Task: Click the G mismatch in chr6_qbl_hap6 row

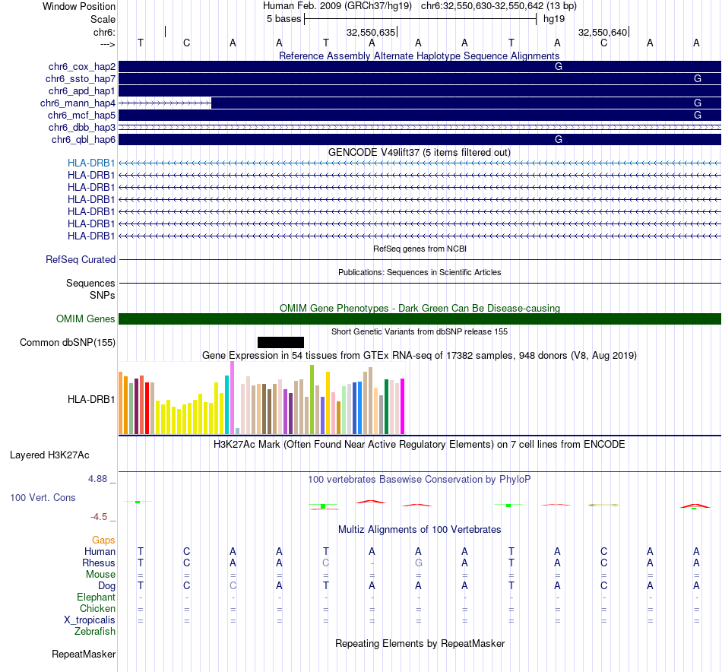Action: [559, 140]
